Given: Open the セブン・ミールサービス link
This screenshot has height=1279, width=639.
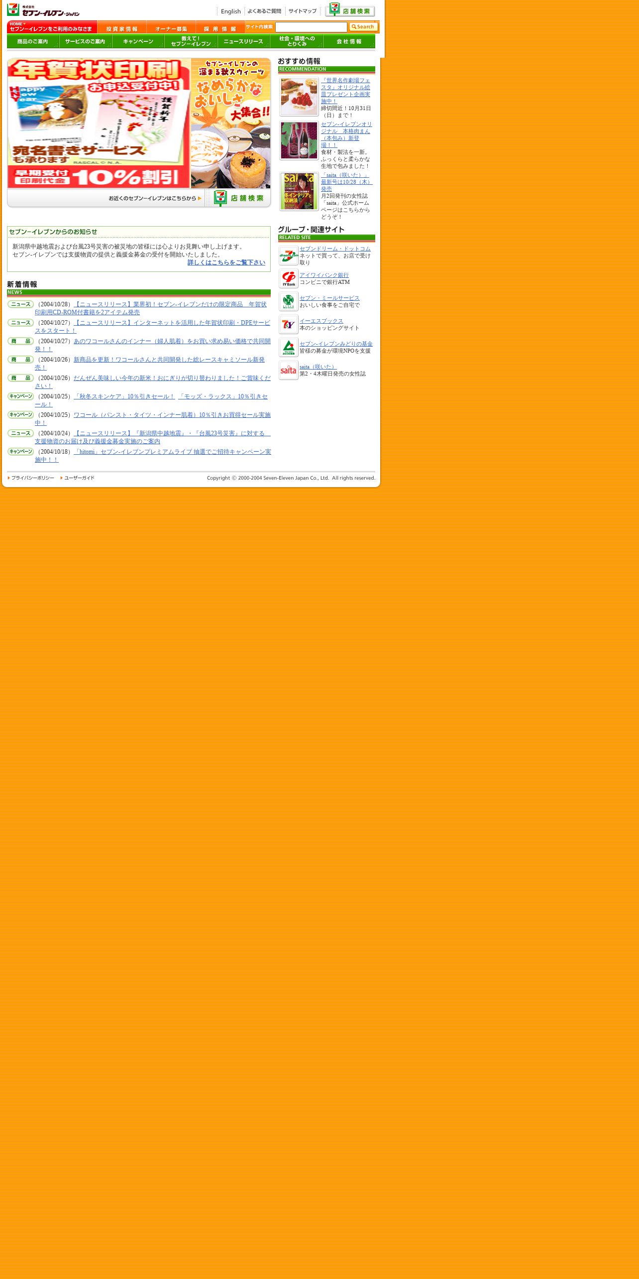Looking at the screenshot, I should coord(329,298).
